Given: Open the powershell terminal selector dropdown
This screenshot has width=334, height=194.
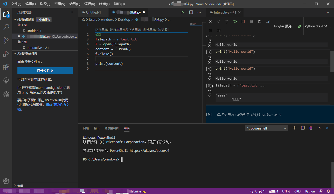Looking at the screenshot, I should pyautogui.click(x=267, y=128).
